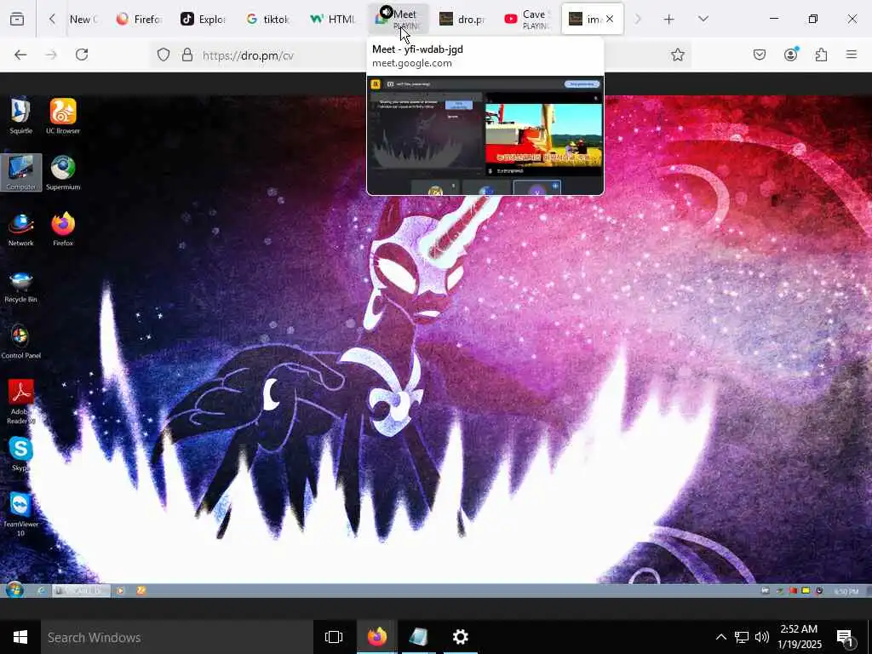Switch to the HTML W3Schools tab
The height and width of the screenshot is (654, 872).
[x=333, y=19]
